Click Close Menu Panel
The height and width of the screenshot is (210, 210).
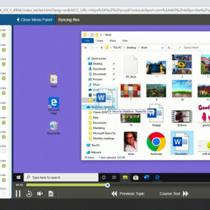pos(35,20)
